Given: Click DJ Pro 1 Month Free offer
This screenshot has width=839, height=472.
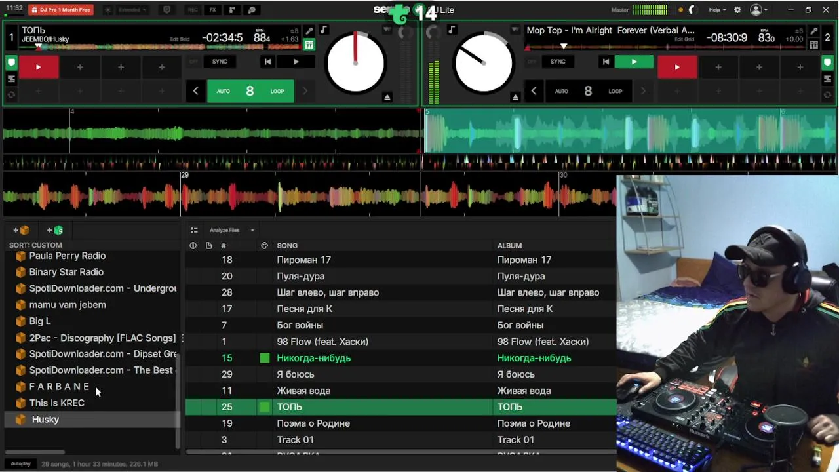Looking at the screenshot, I should (x=61, y=10).
